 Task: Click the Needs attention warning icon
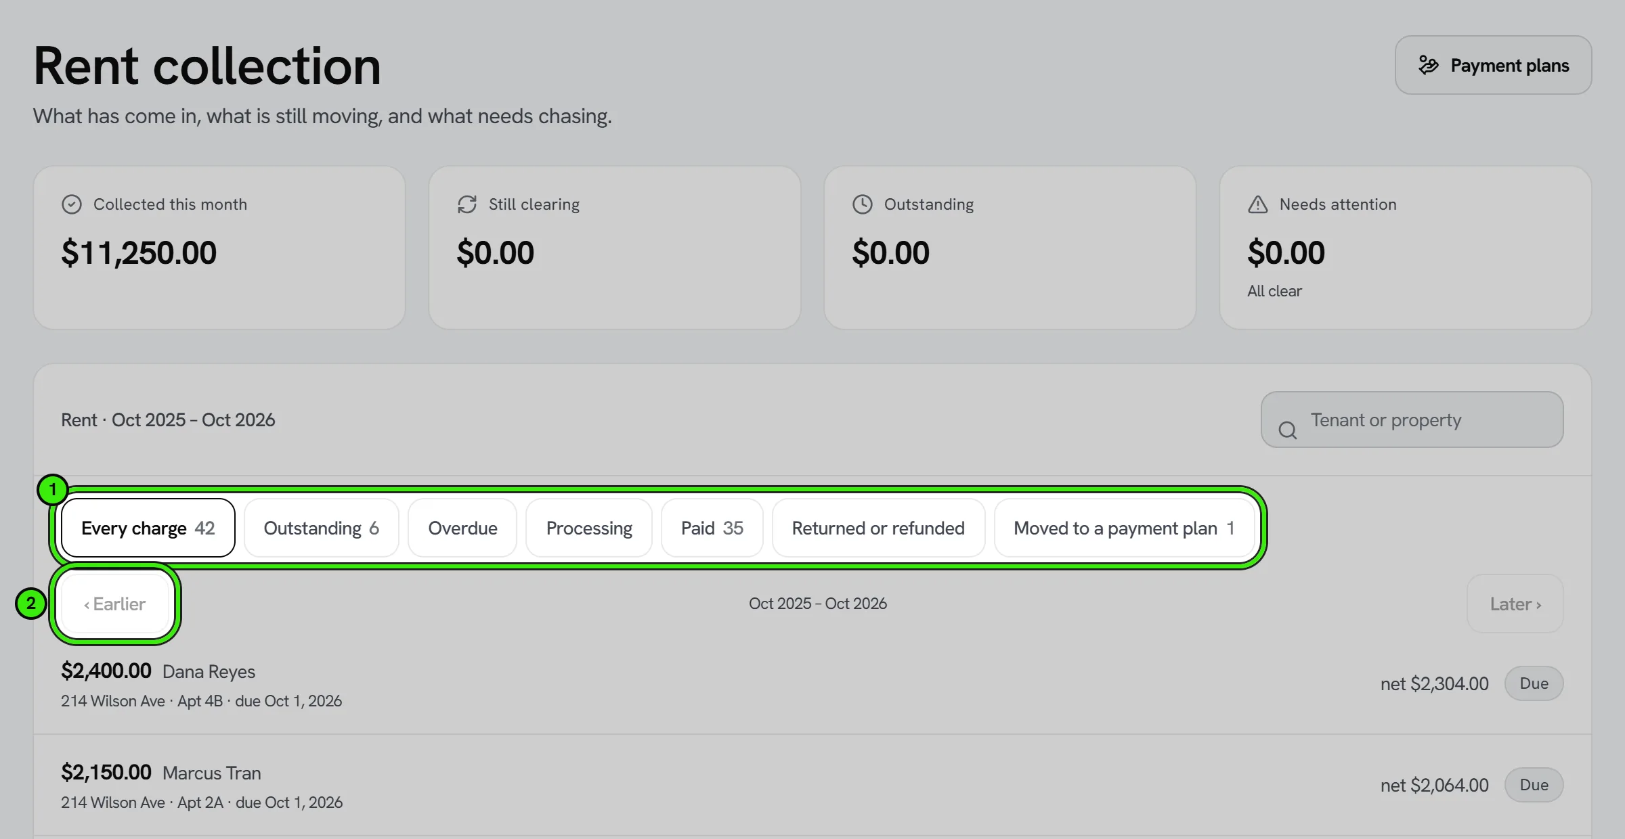click(x=1258, y=204)
